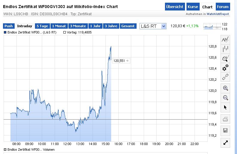This screenshot has height=154, width=237.
Task: Save the chart using floppy disk icon
Action: point(225,131)
